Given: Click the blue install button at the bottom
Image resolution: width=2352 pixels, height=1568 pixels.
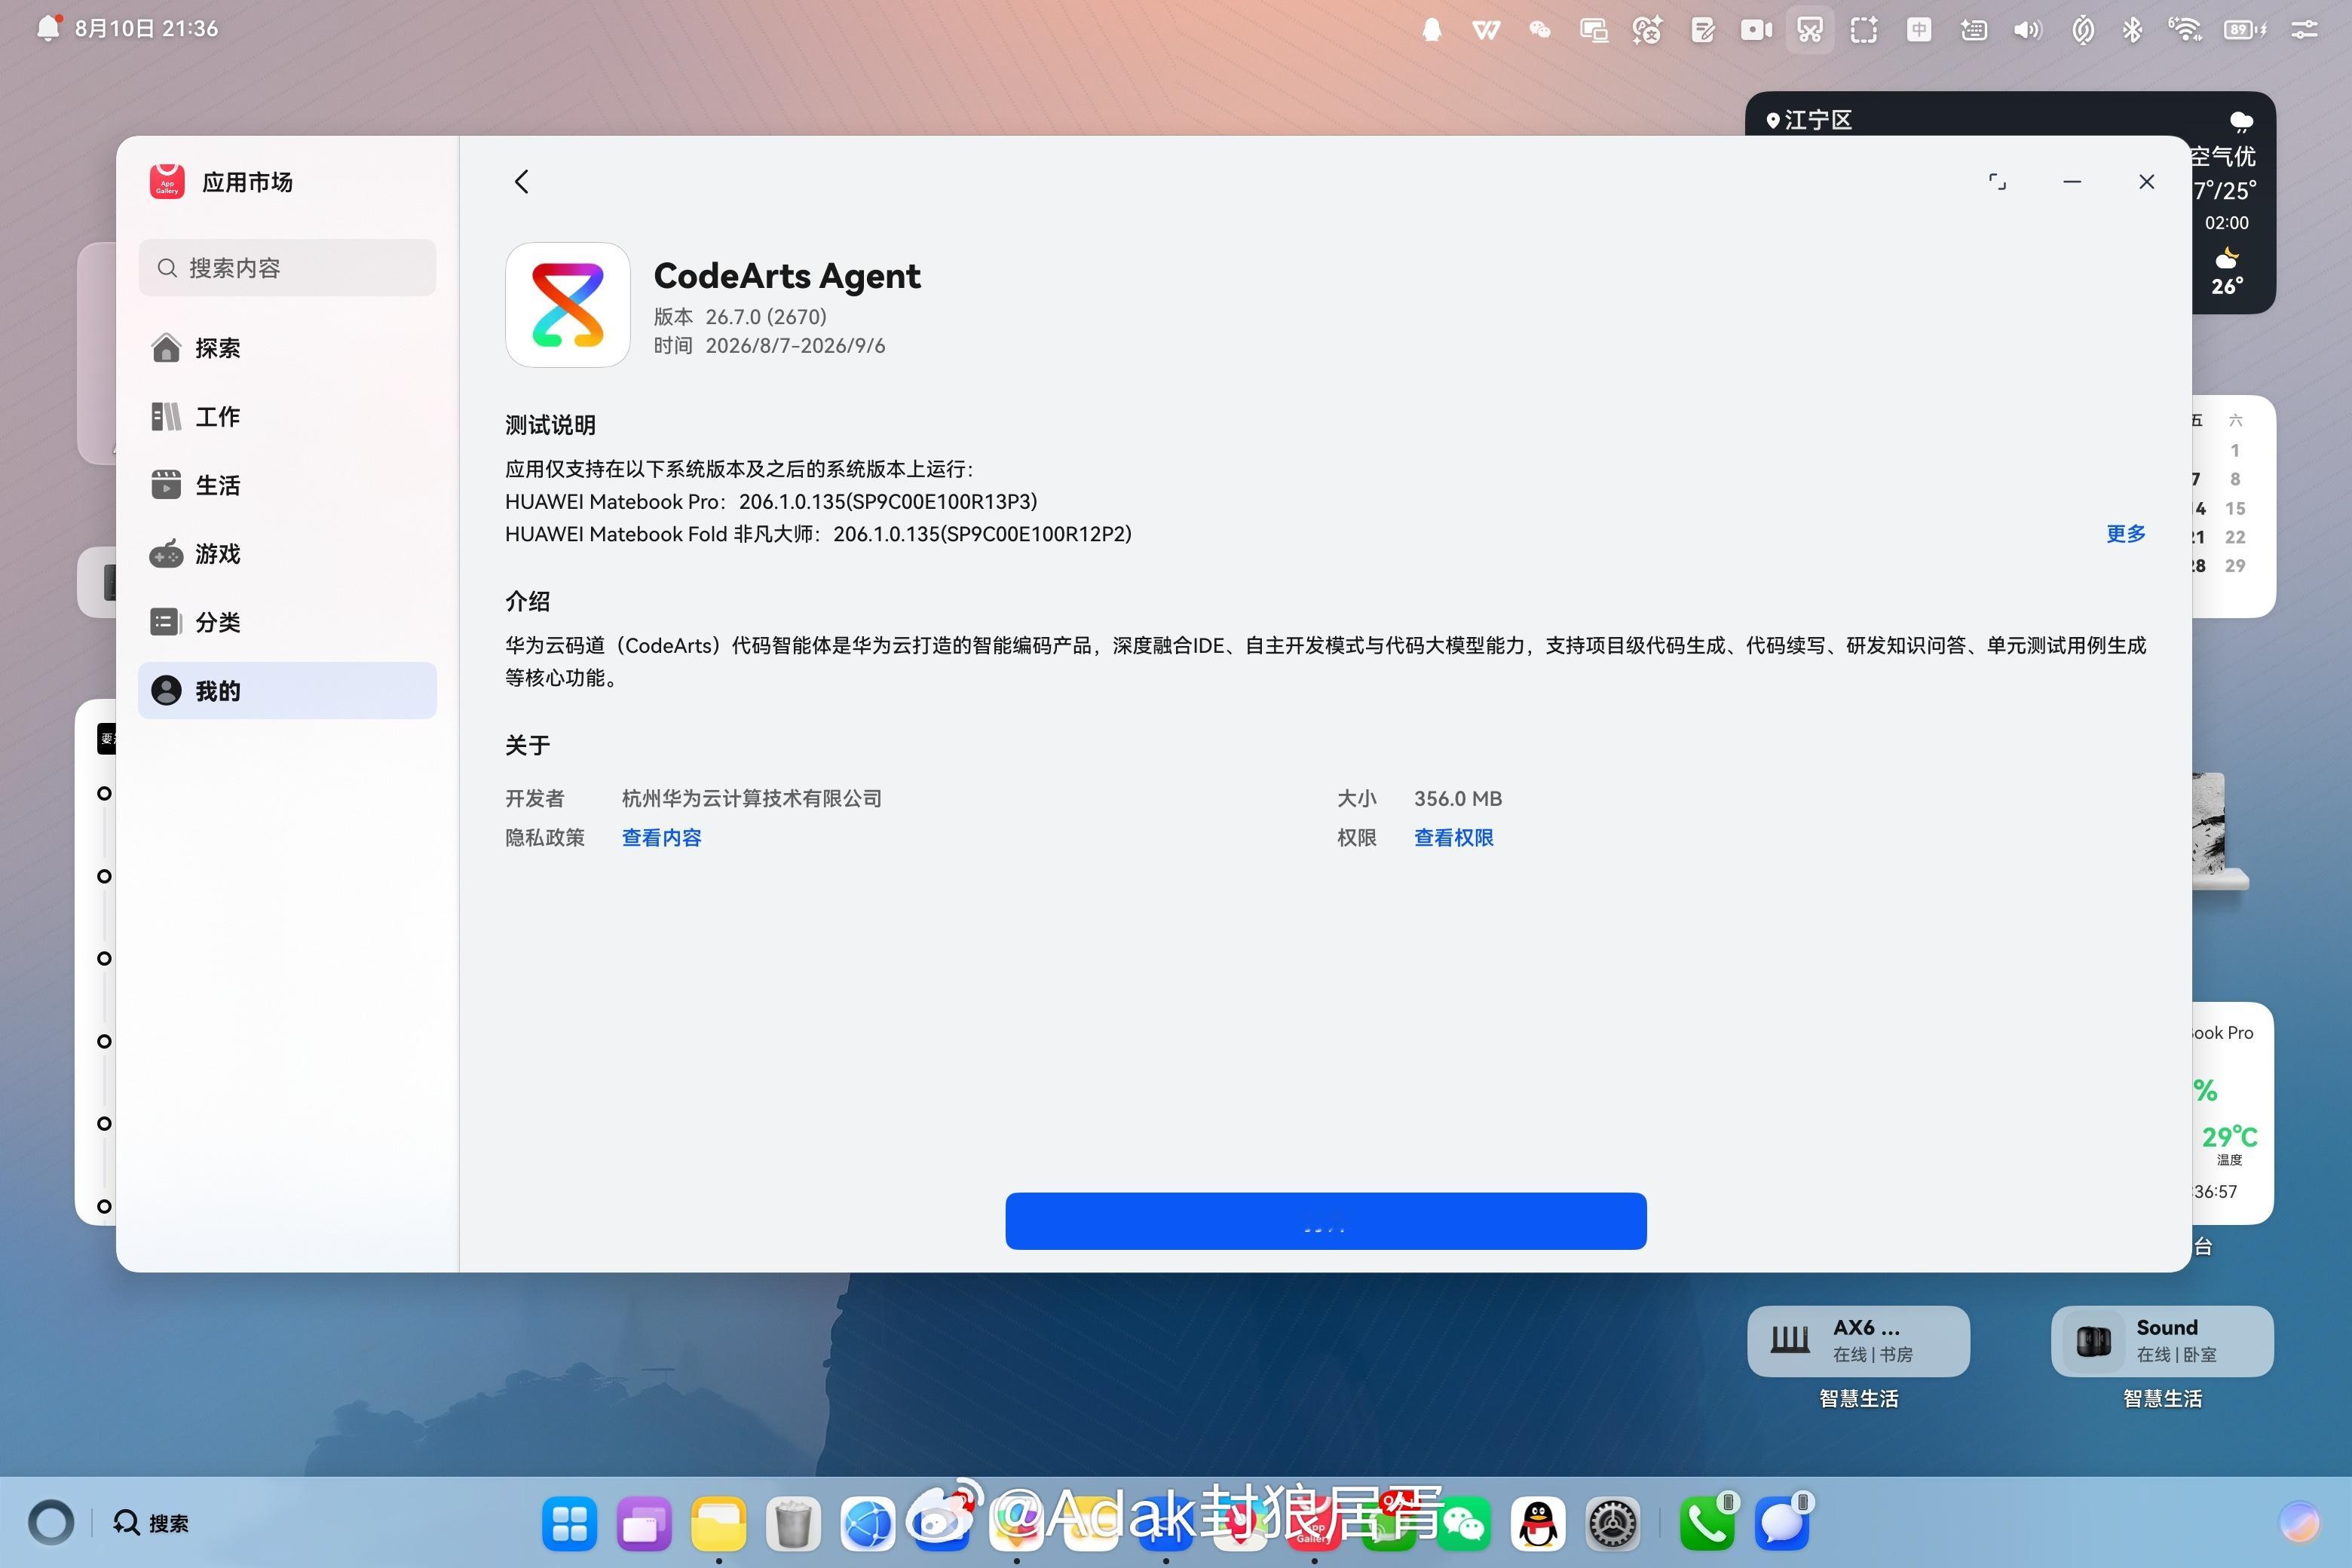Looking at the screenshot, I should tap(1326, 1221).
